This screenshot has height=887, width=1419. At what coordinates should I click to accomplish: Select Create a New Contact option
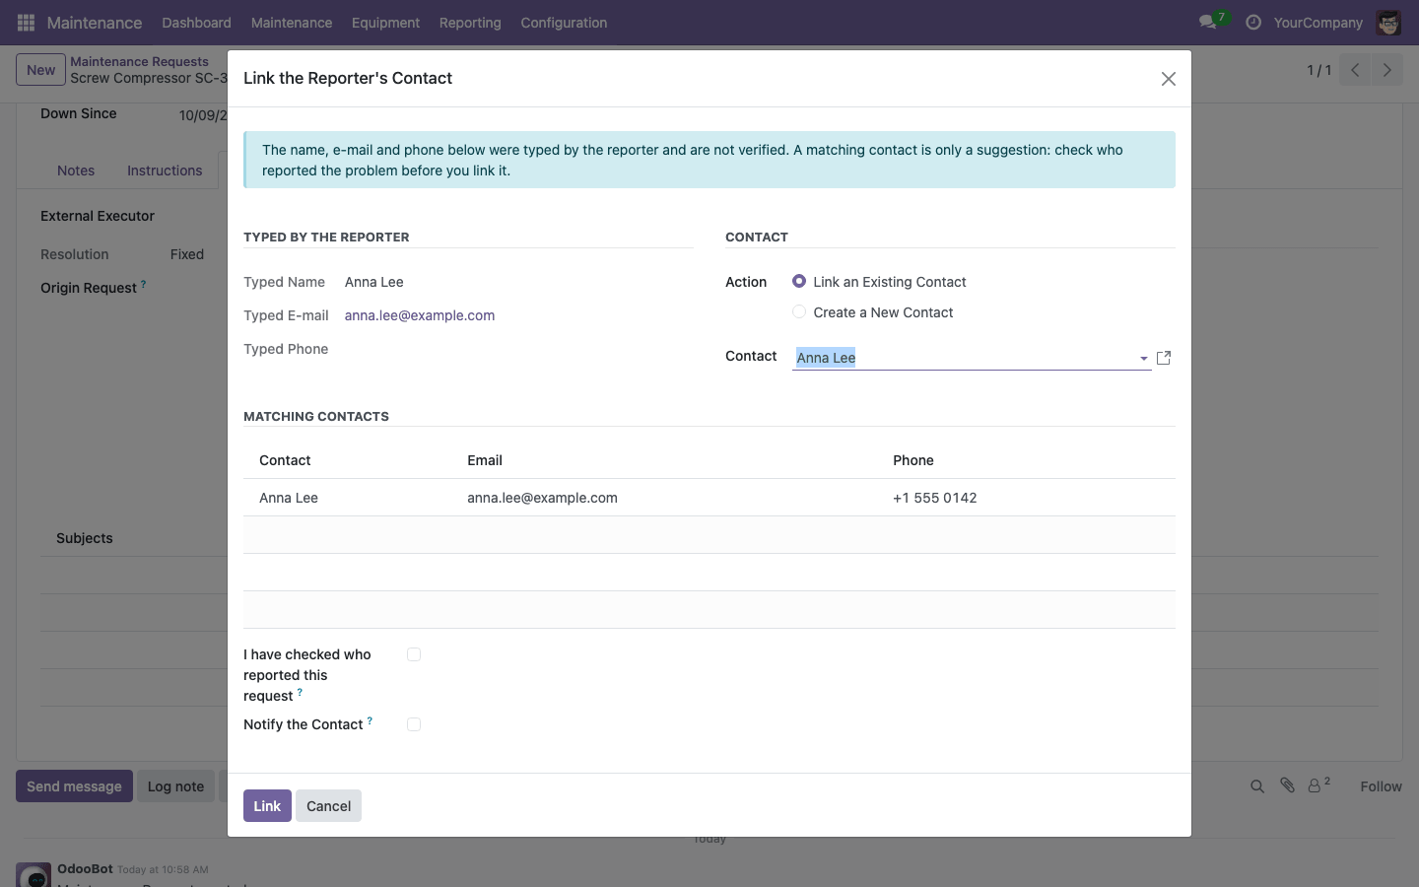[x=799, y=311]
